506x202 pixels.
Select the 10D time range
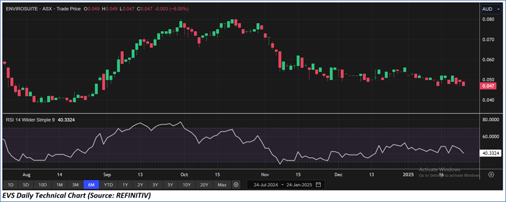[43, 185]
